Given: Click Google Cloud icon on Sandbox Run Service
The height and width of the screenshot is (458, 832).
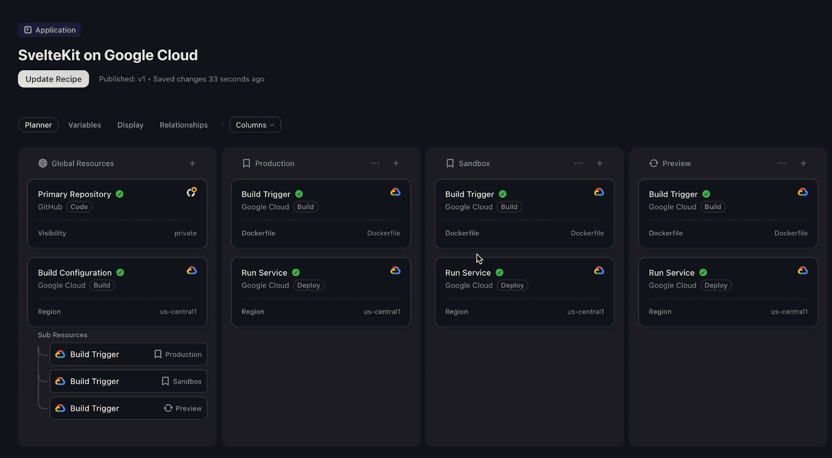Looking at the screenshot, I should pos(599,270).
